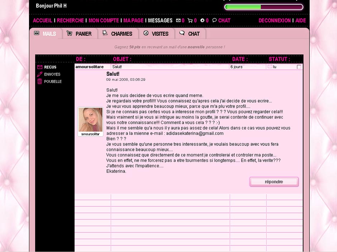Click the unread mail count next to envelope
The height and width of the screenshot is (252, 337).
[x=183, y=20]
